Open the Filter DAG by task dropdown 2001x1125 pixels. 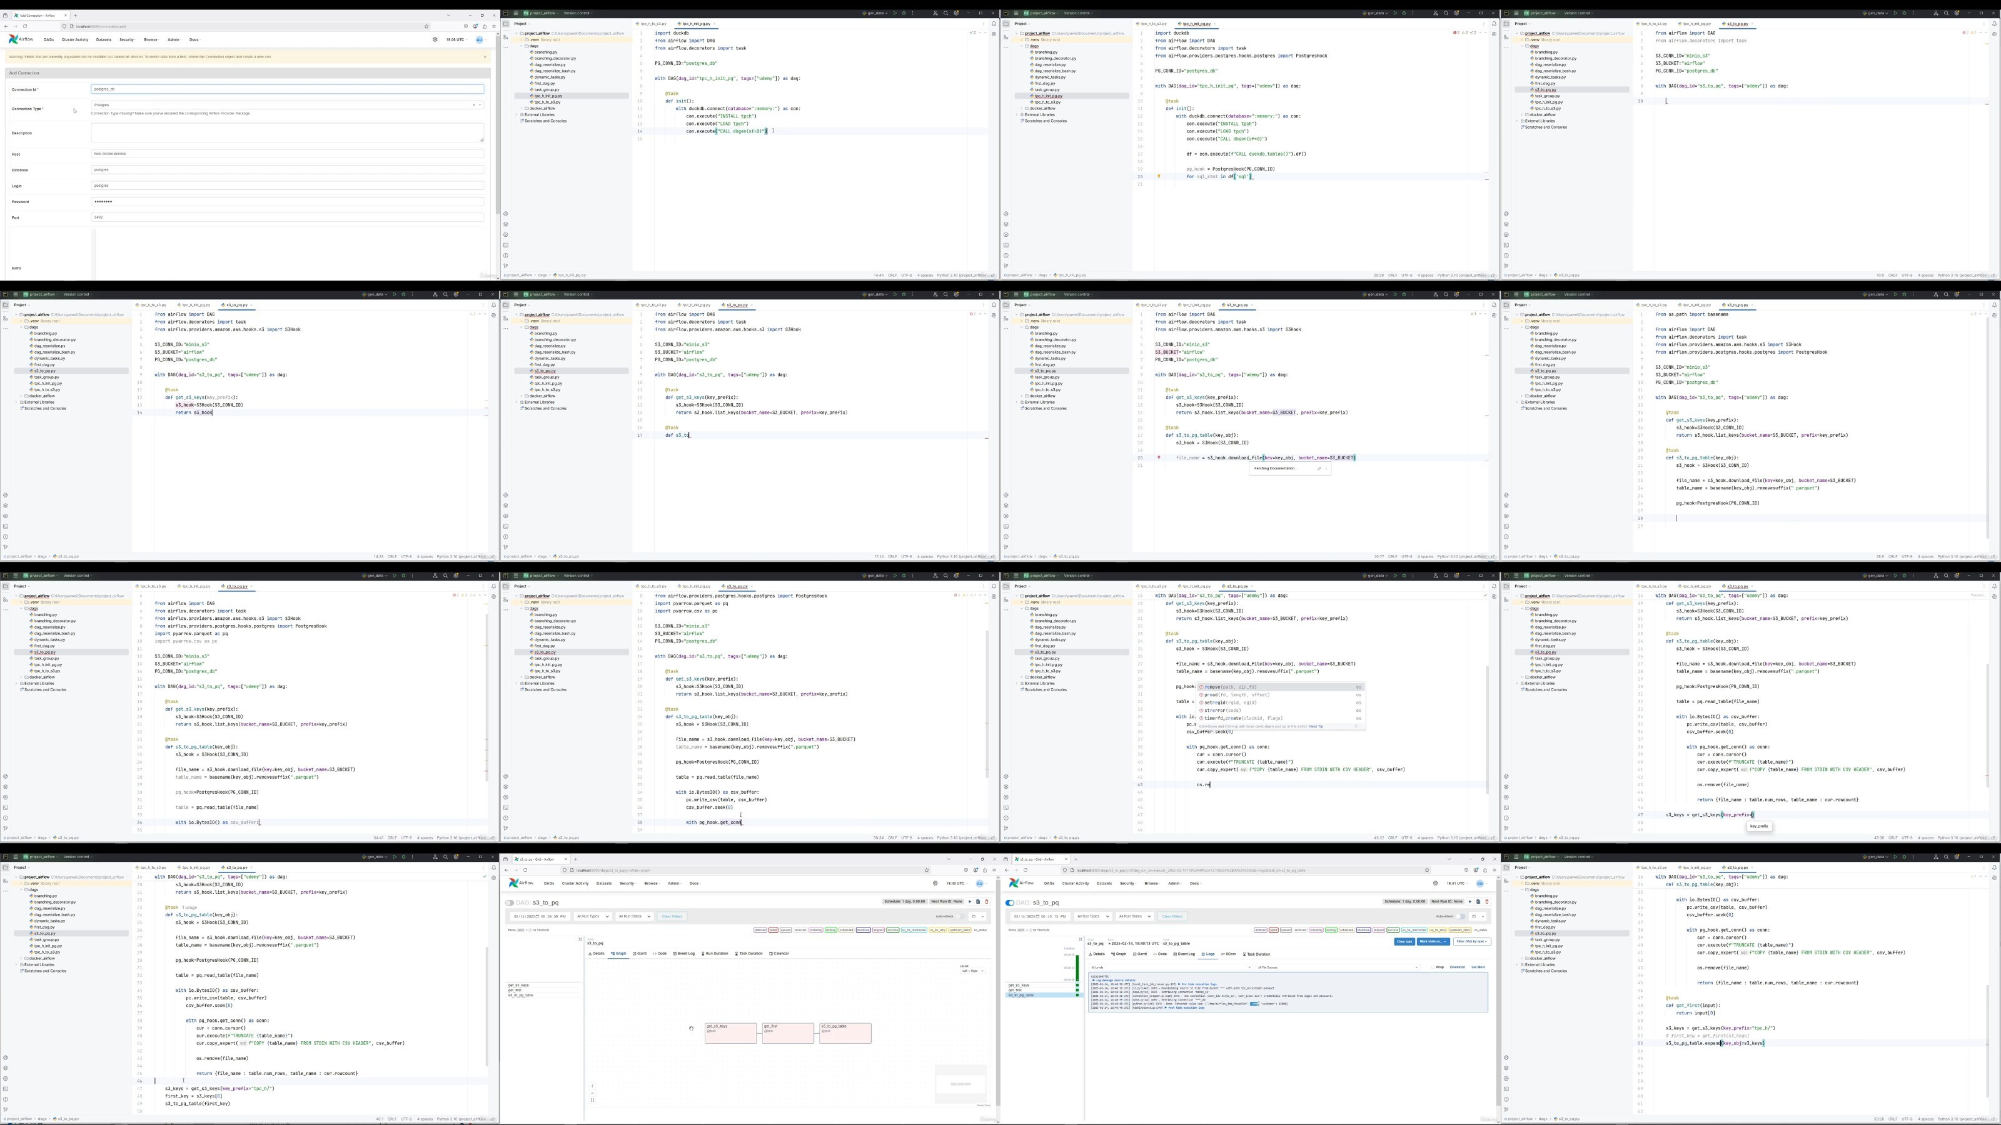pyautogui.click(x=1472, y=942)
